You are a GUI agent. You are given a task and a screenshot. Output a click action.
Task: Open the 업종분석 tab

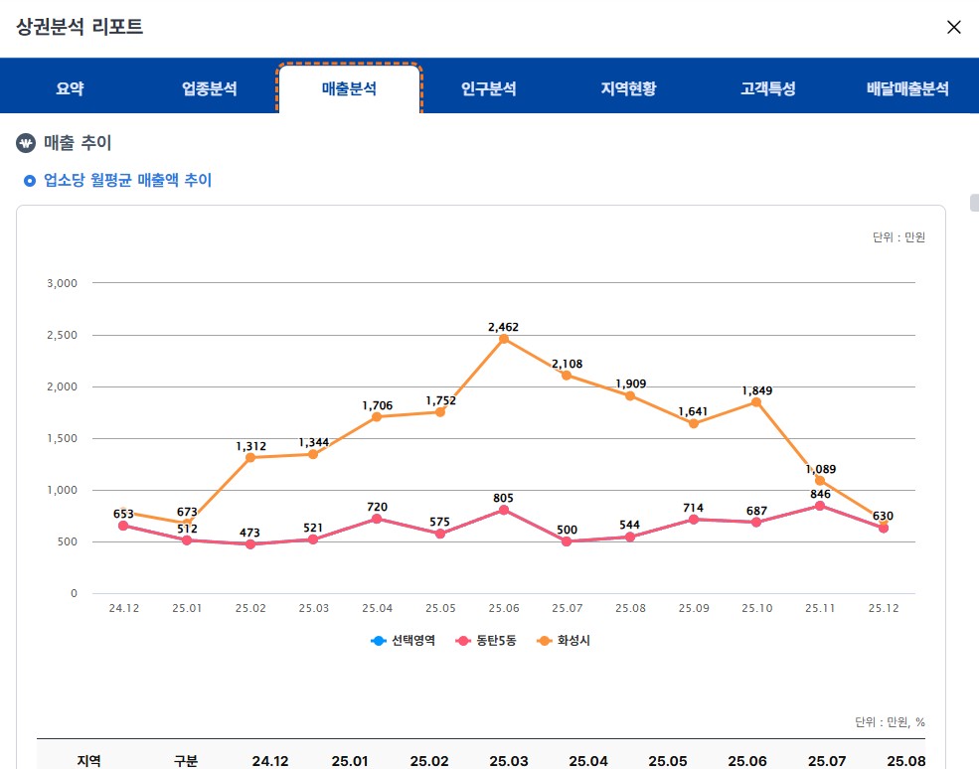[x=210, y=87]
